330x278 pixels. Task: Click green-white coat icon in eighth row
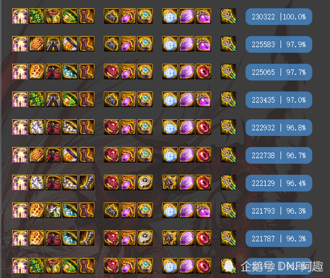[x=53, y=211]
